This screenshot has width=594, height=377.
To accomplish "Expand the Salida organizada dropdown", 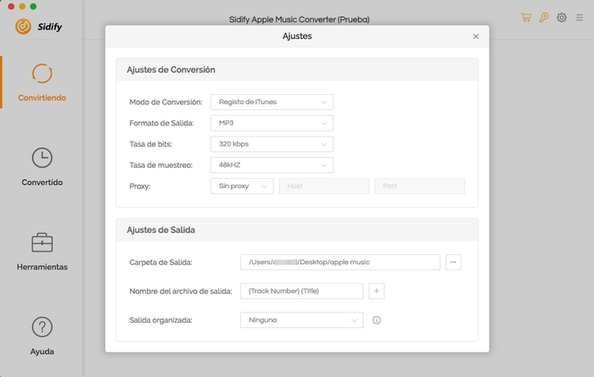I will tap(301, 320).
